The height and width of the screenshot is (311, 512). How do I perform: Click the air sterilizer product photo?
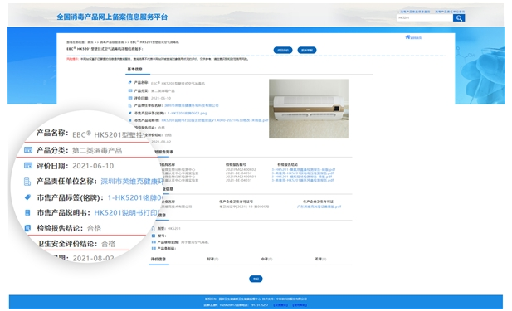point(309,109)
